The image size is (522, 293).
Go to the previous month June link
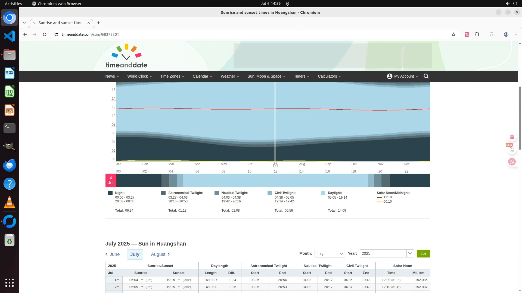tap(113, 254)
